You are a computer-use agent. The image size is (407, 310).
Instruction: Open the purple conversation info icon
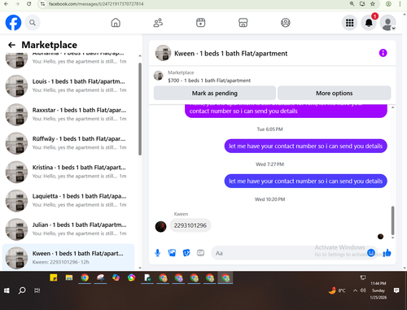(383, 53)
